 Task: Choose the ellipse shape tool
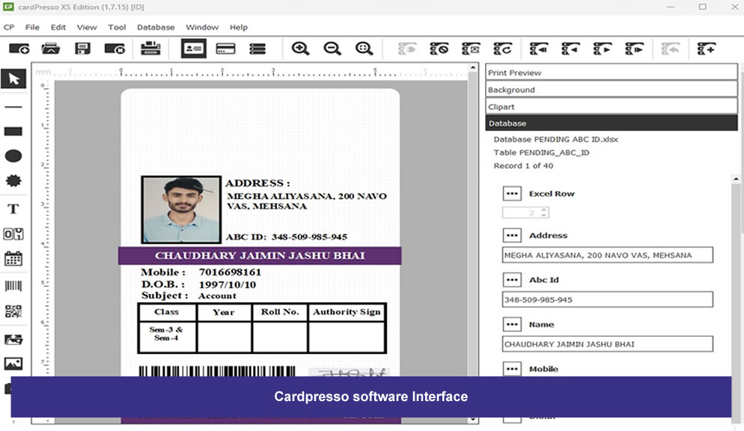(x=13, y=156)
